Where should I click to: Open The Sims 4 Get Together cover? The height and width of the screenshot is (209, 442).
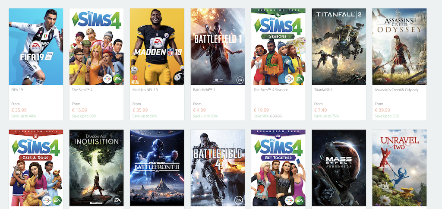278,168
